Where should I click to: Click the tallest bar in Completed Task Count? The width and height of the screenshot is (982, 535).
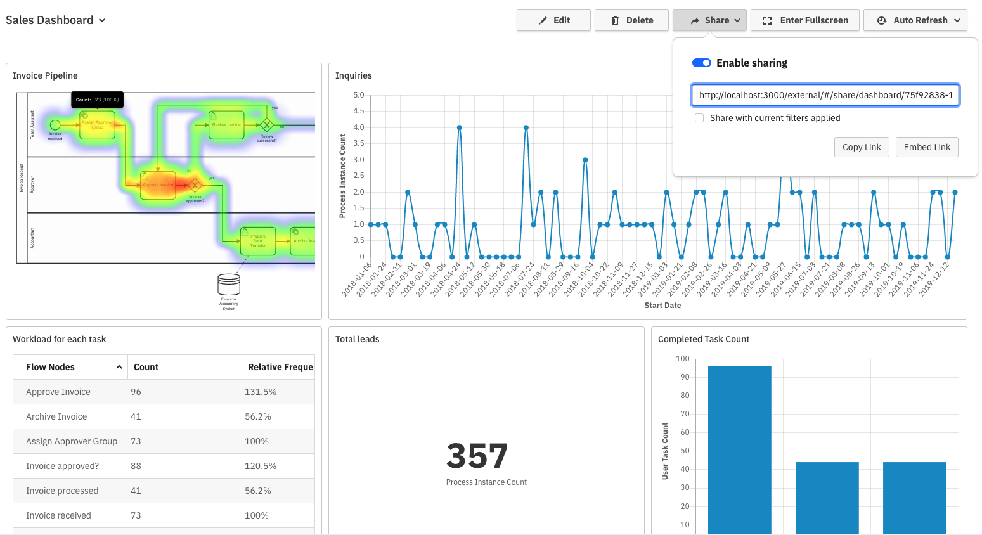[x=739, y=450]
